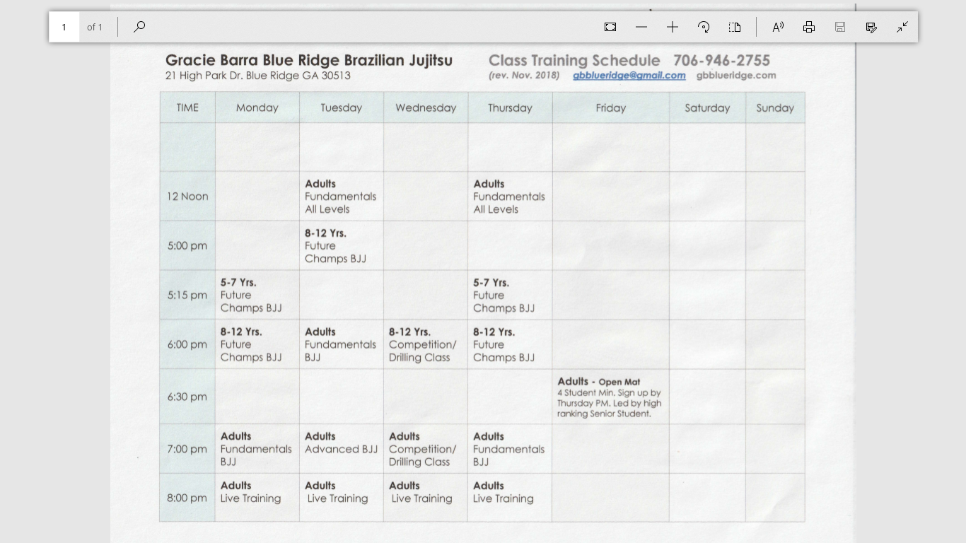This screenshot has width=966, height=543.
Task: Click Monday 7:00 pm Adults Fundamentals BJJ
Action: (x=257, y=449)
